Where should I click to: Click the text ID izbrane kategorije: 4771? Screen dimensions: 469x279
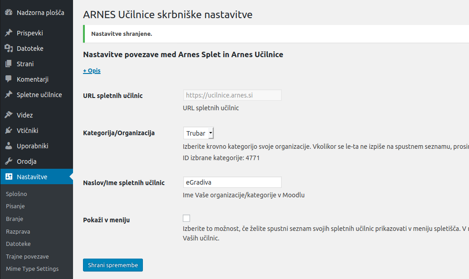pos(221,158)
